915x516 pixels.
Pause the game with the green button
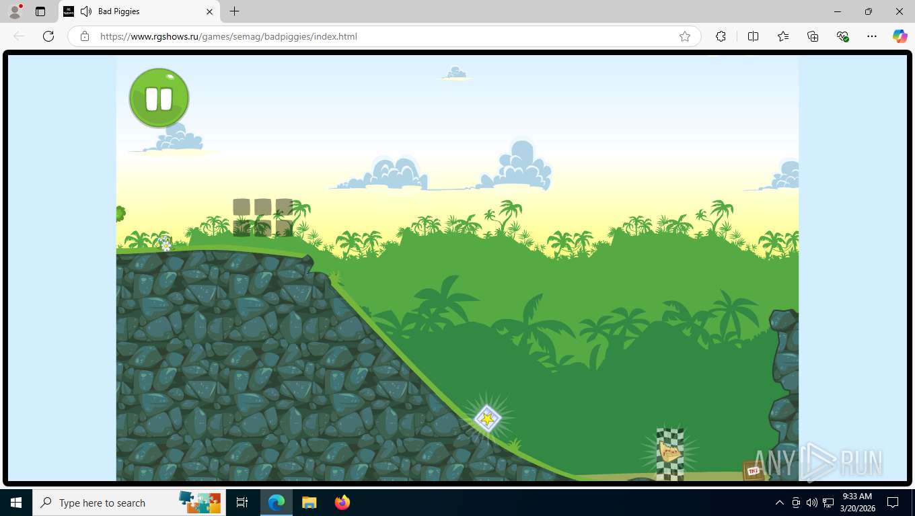[159, 98]
